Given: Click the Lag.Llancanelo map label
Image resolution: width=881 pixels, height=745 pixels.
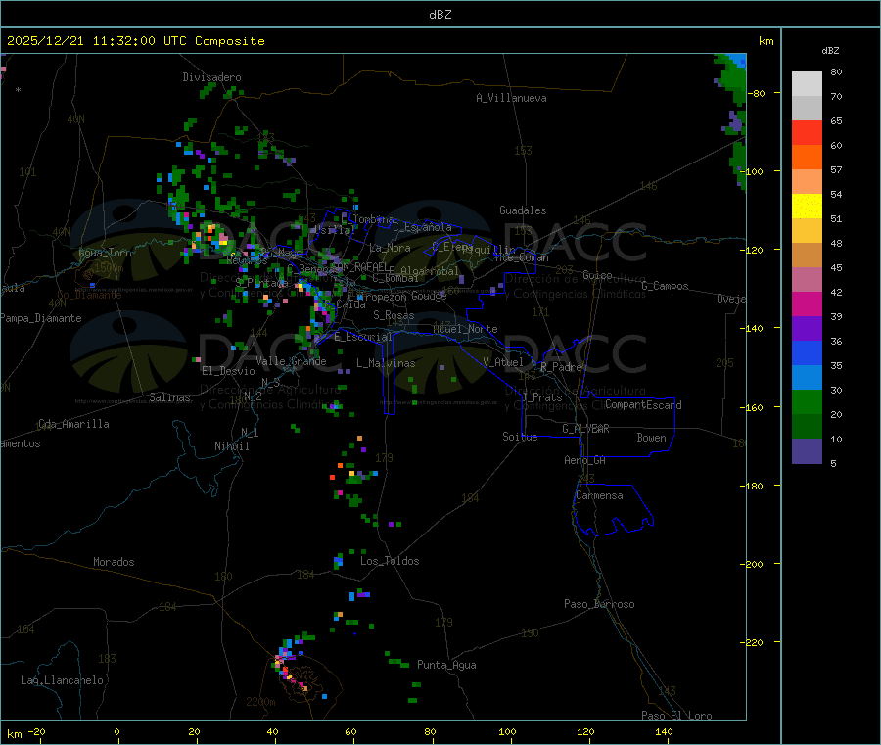Looking at the screenshot, I should click(x=62, y=680).
